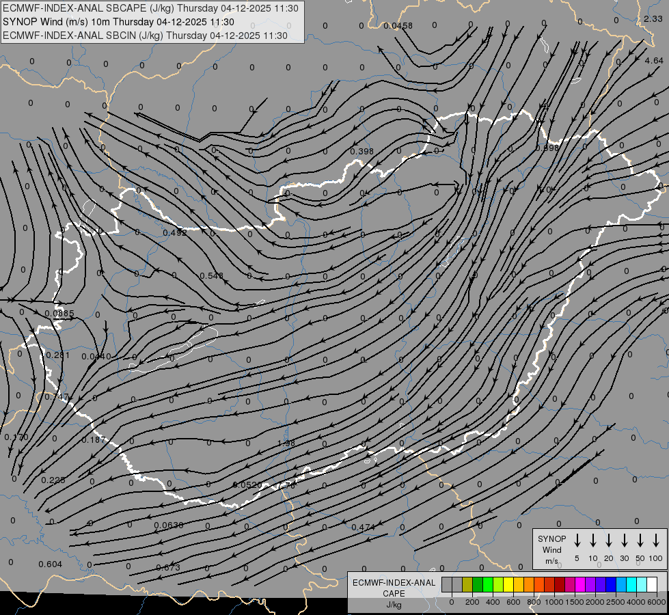The height and width of the screenshot is (615, 669).
Task: Click the 4.64 value on the map
Action: 654,61
